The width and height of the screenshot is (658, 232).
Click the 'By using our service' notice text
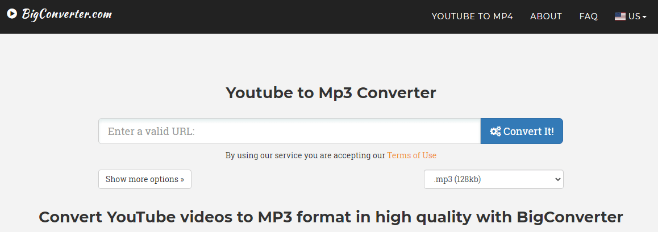click(x=305, y=155)
